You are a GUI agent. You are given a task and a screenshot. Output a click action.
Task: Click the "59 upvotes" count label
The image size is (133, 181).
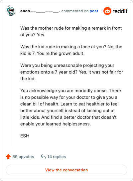pos(23,157)
